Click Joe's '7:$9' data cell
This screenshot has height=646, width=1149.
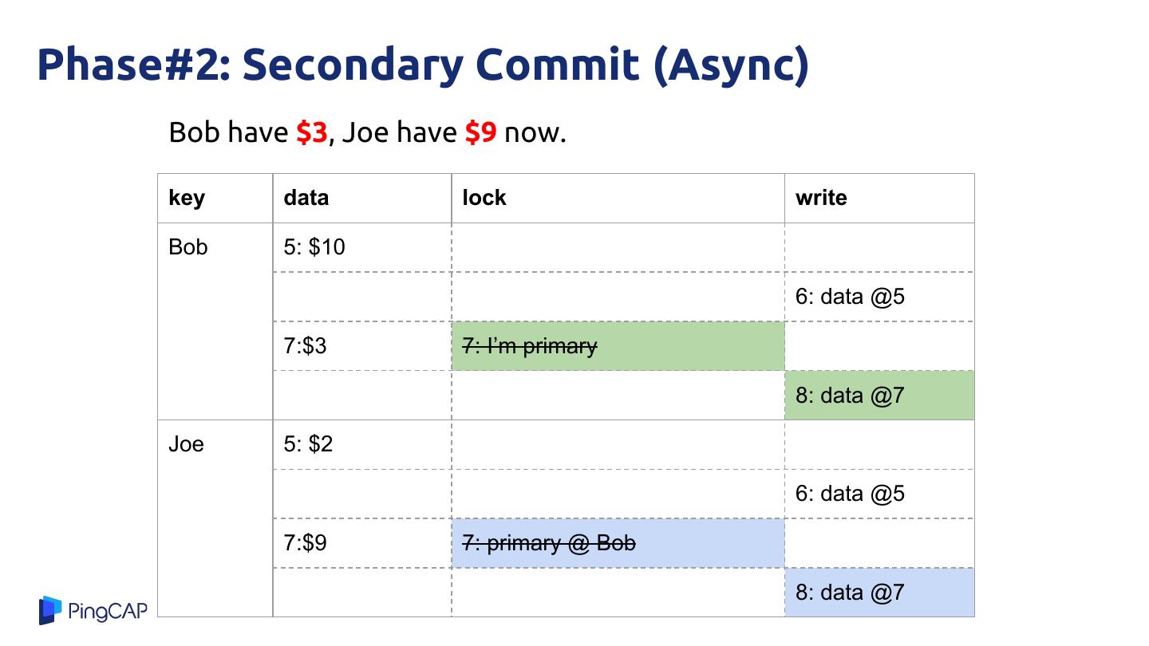pos(305,543)
